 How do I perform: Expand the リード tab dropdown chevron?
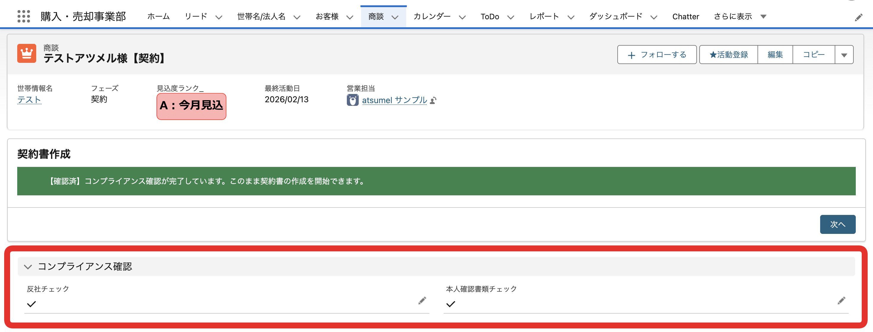[219, 17]
